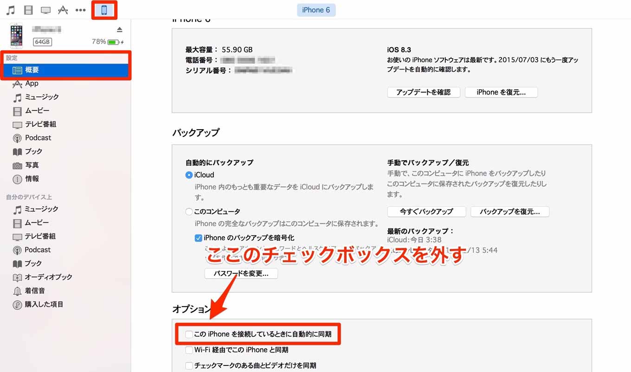Image resolution: width=631 pixels, height=372 pixels.
Task: Show more media types with ellipsis icon
Action: coord(80,10)
